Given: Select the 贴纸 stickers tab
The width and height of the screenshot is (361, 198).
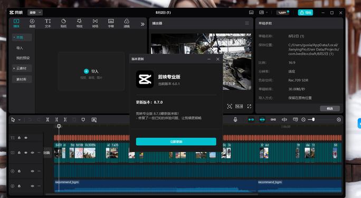Looking at the screenshot, I should 63,23.
